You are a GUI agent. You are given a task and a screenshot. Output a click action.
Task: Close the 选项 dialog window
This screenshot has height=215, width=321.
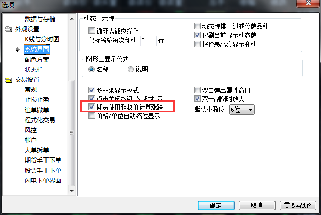point(308,3)
